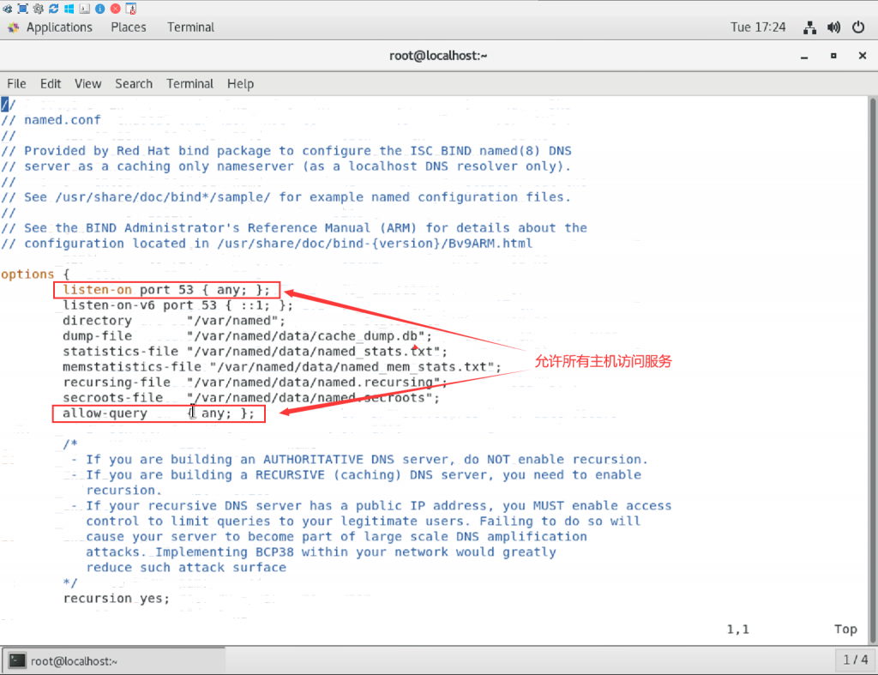
Task: Open the Edit menu
Action: [51, 84]
